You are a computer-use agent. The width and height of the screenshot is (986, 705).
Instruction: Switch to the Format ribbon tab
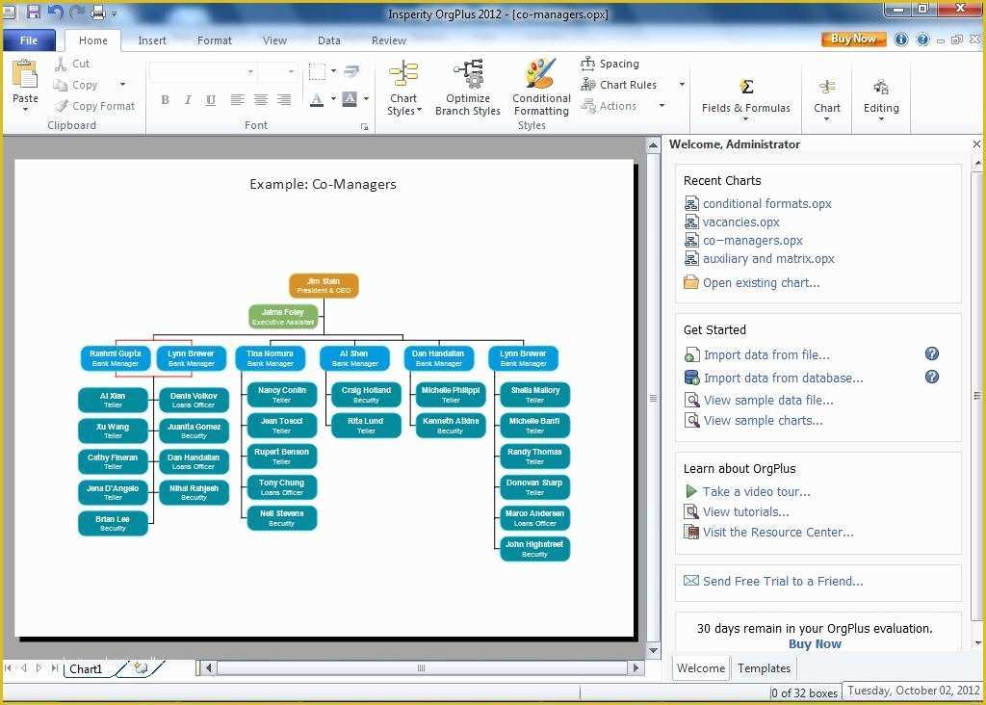point(215,40)
